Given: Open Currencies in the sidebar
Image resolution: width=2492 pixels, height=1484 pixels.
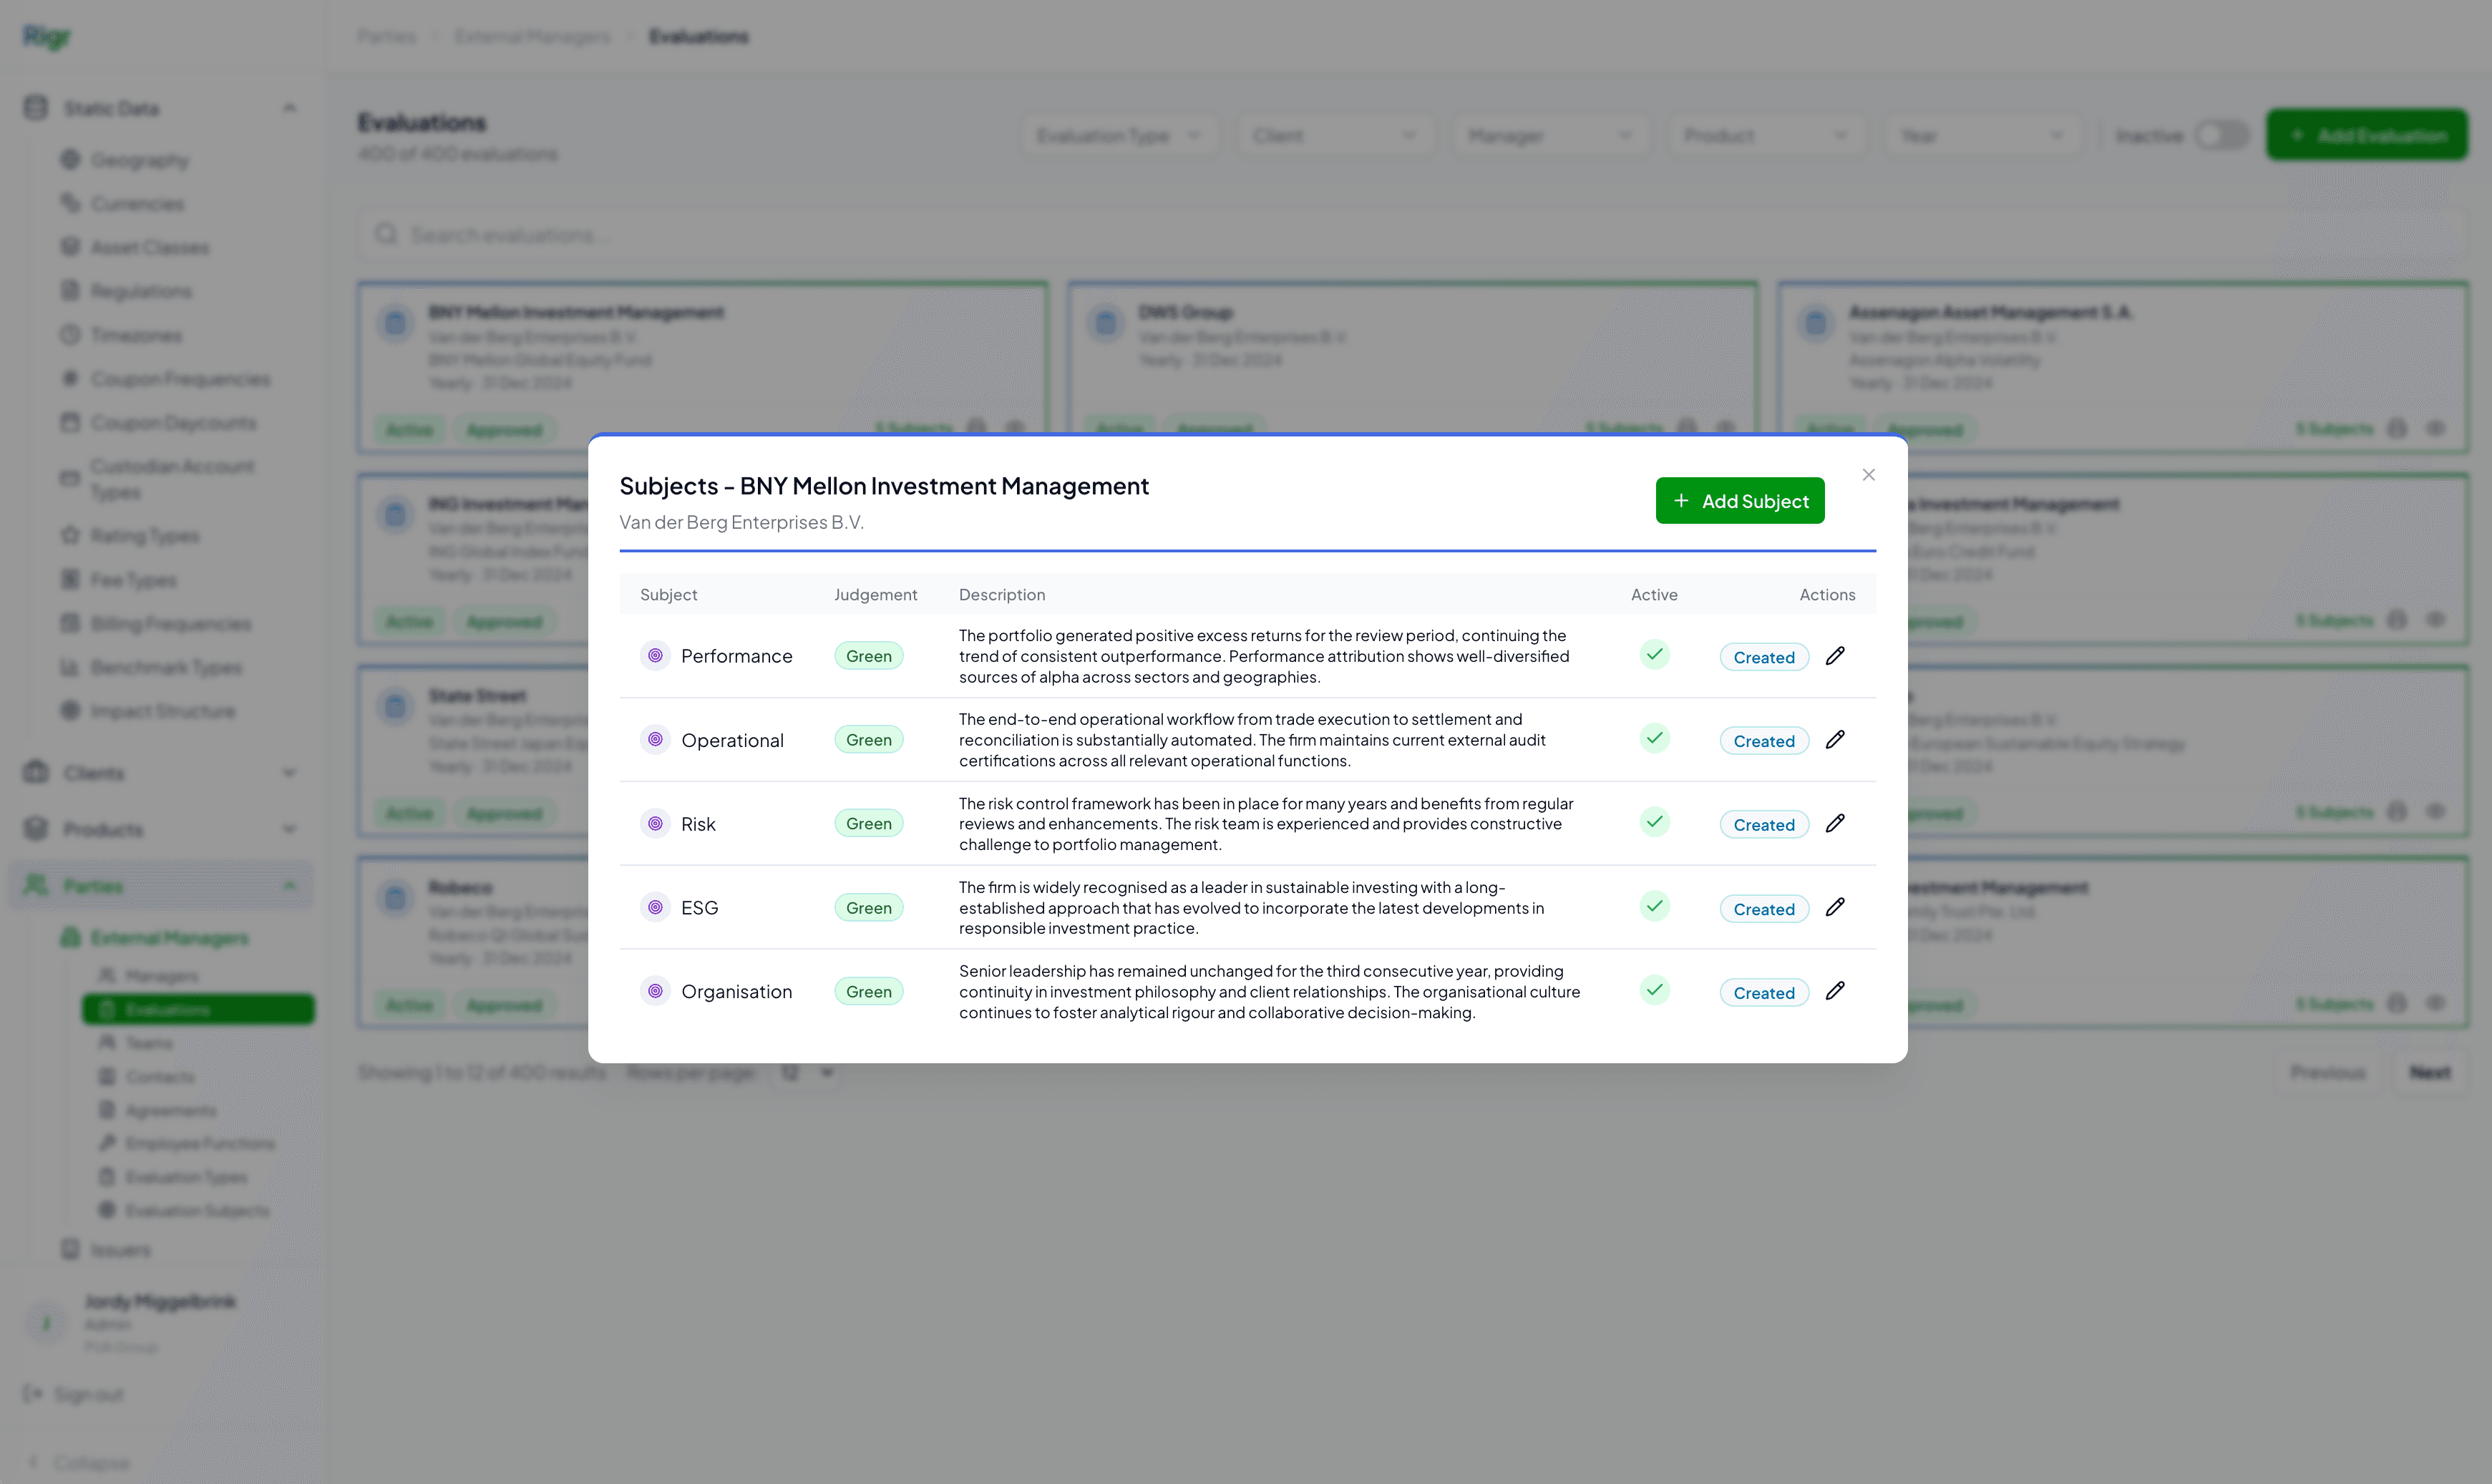Looking at the screenshot, I should click(x=137, y=204).
